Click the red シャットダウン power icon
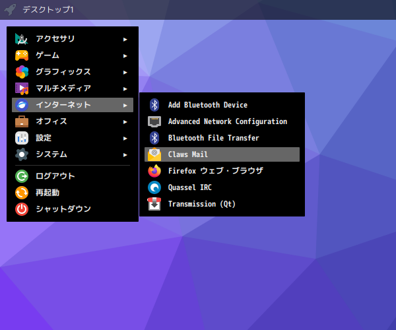Image resolution: width=396 pixels, height=330 pixels. pyautogui.click(x=22, y=209)
